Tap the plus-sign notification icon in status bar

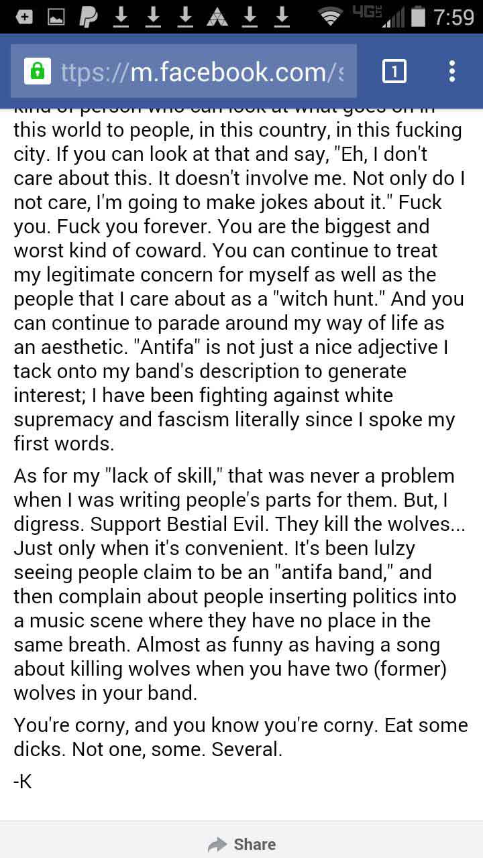click(x=23, y=16)
